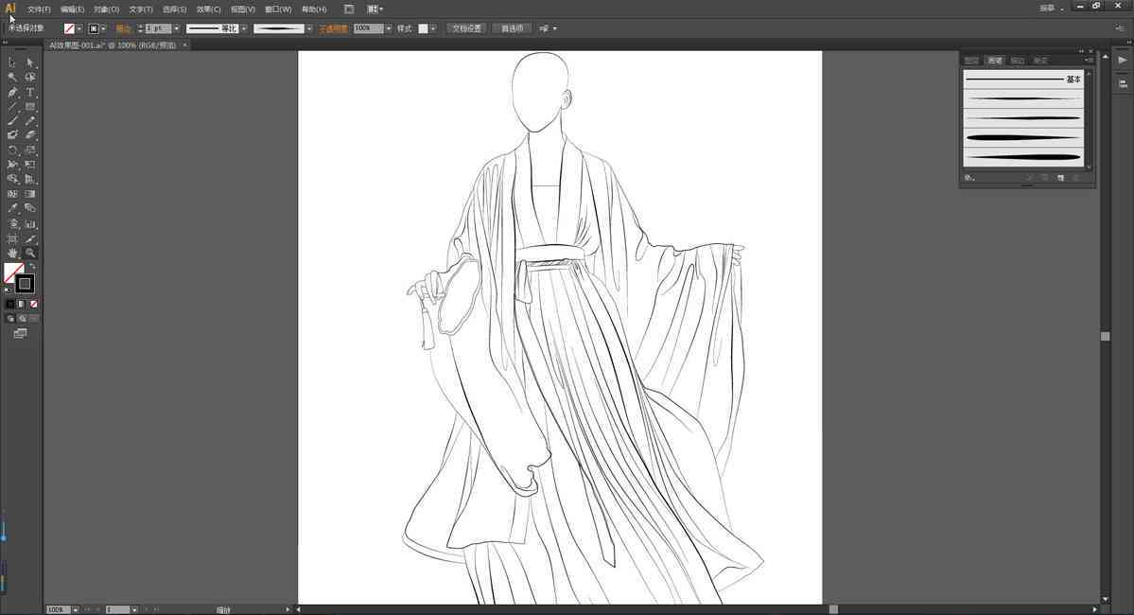Viewport: 1134px width, 615px height.
Task: Open the 视图(V) menu
Action: (243, 9)
